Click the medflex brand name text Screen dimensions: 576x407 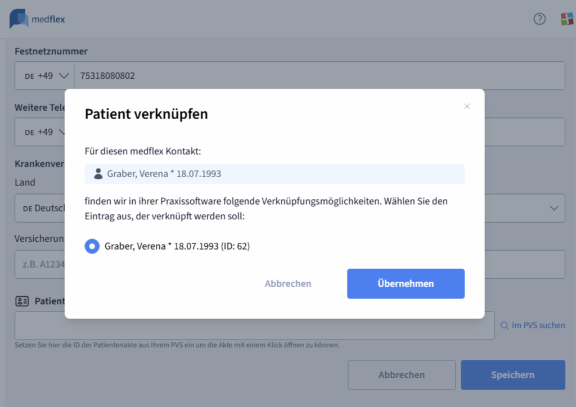[48, 19]
